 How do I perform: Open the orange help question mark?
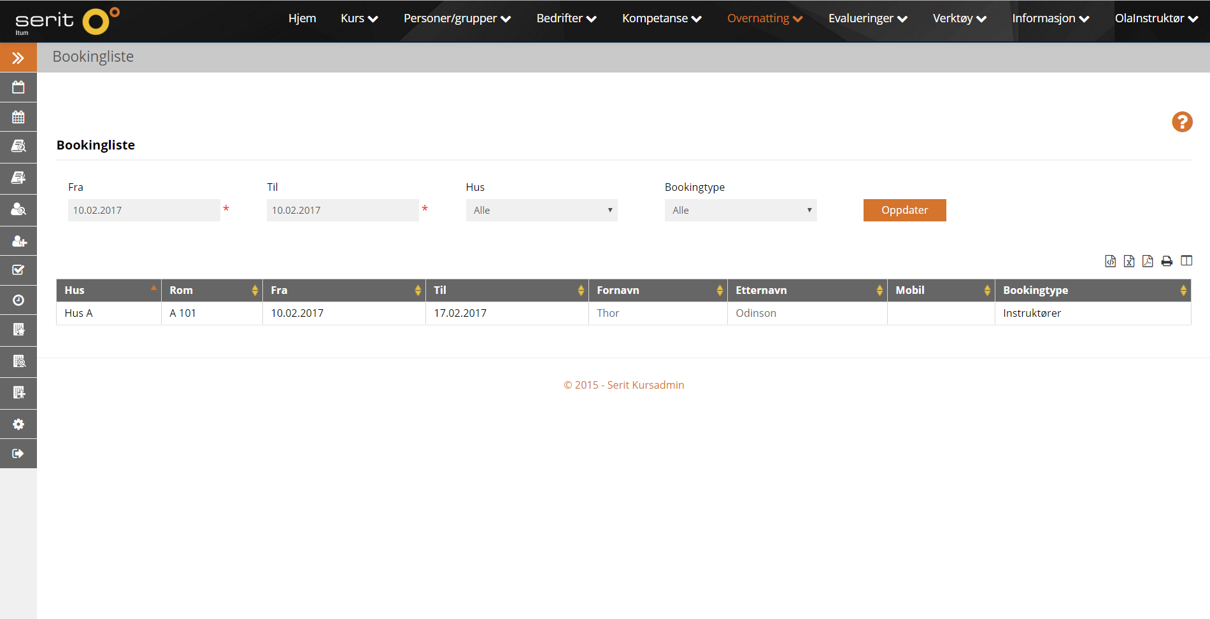click(1182, 122)
